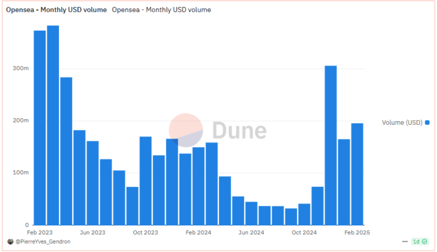The height and width of the screenshot is (252, 437).
Task: Toggle the Volume (USD) legend label
Action: pos(402,122)
